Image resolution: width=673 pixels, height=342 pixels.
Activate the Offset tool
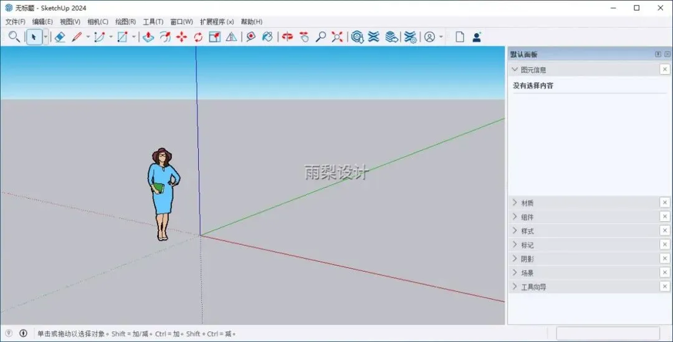coord(165,37)
